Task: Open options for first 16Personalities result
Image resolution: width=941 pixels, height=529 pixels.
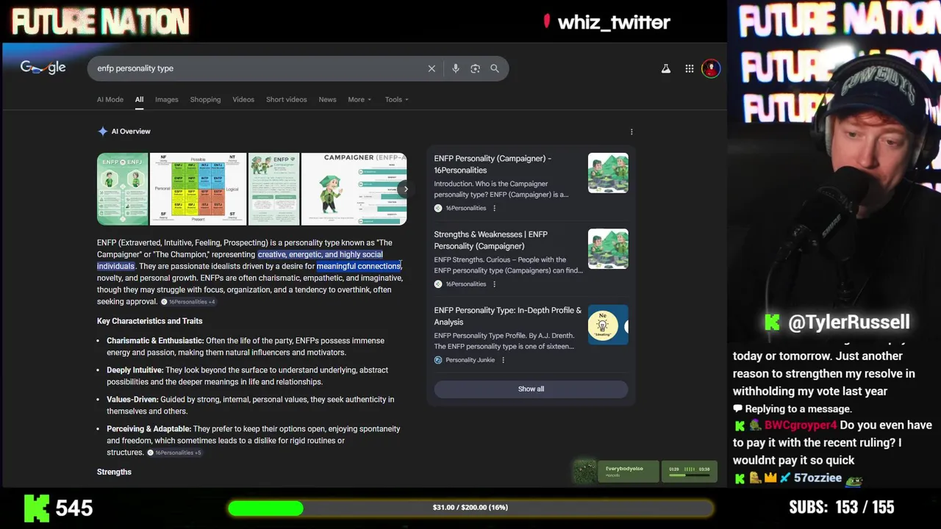Action: (494, 208)
